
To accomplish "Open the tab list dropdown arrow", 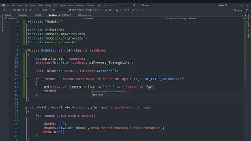I will click(x=243, y=15).
